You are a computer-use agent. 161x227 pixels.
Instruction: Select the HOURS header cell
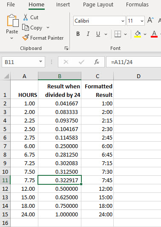[x=24, y=90]
